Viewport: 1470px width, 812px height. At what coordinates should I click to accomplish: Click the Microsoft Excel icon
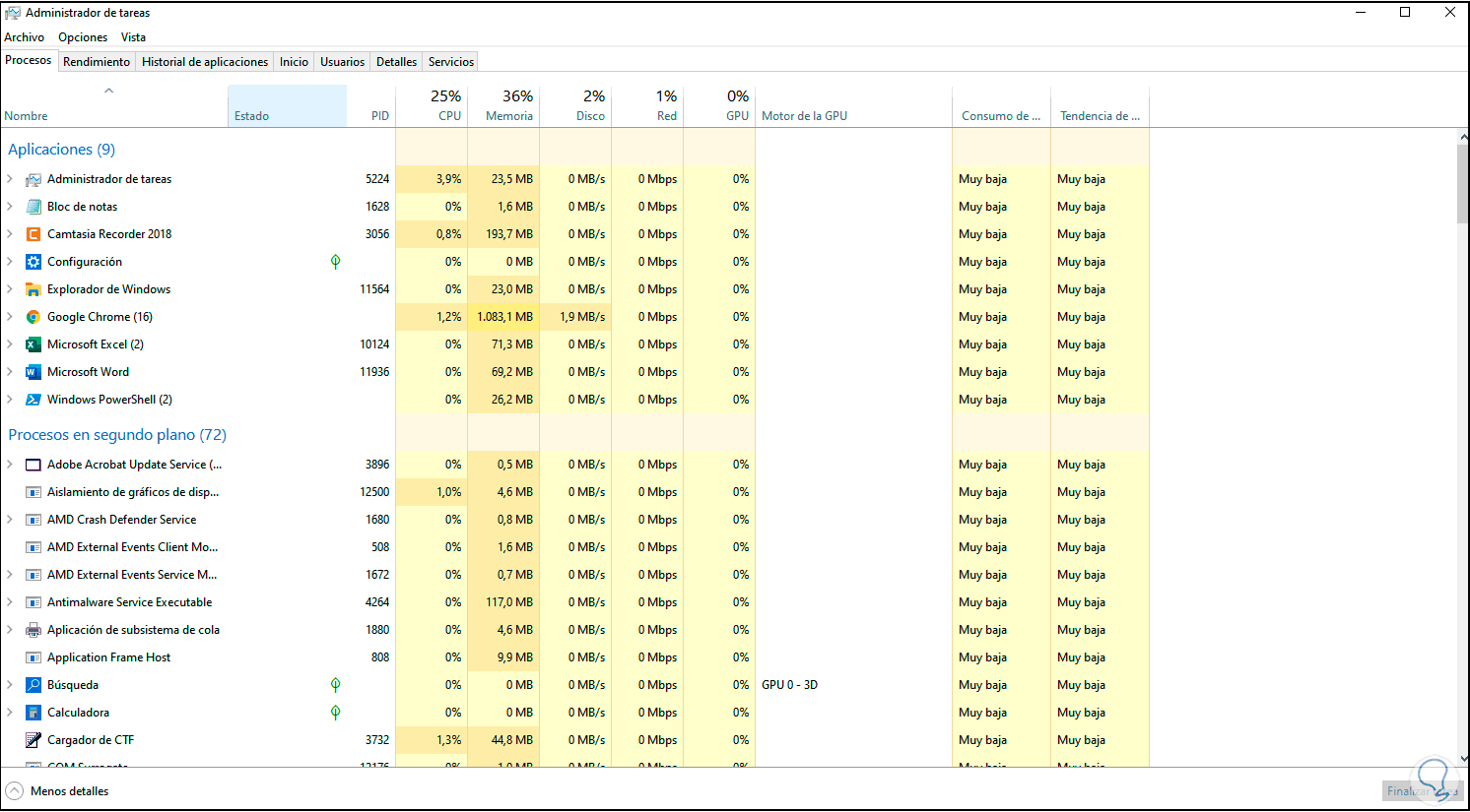coord(33,344)
